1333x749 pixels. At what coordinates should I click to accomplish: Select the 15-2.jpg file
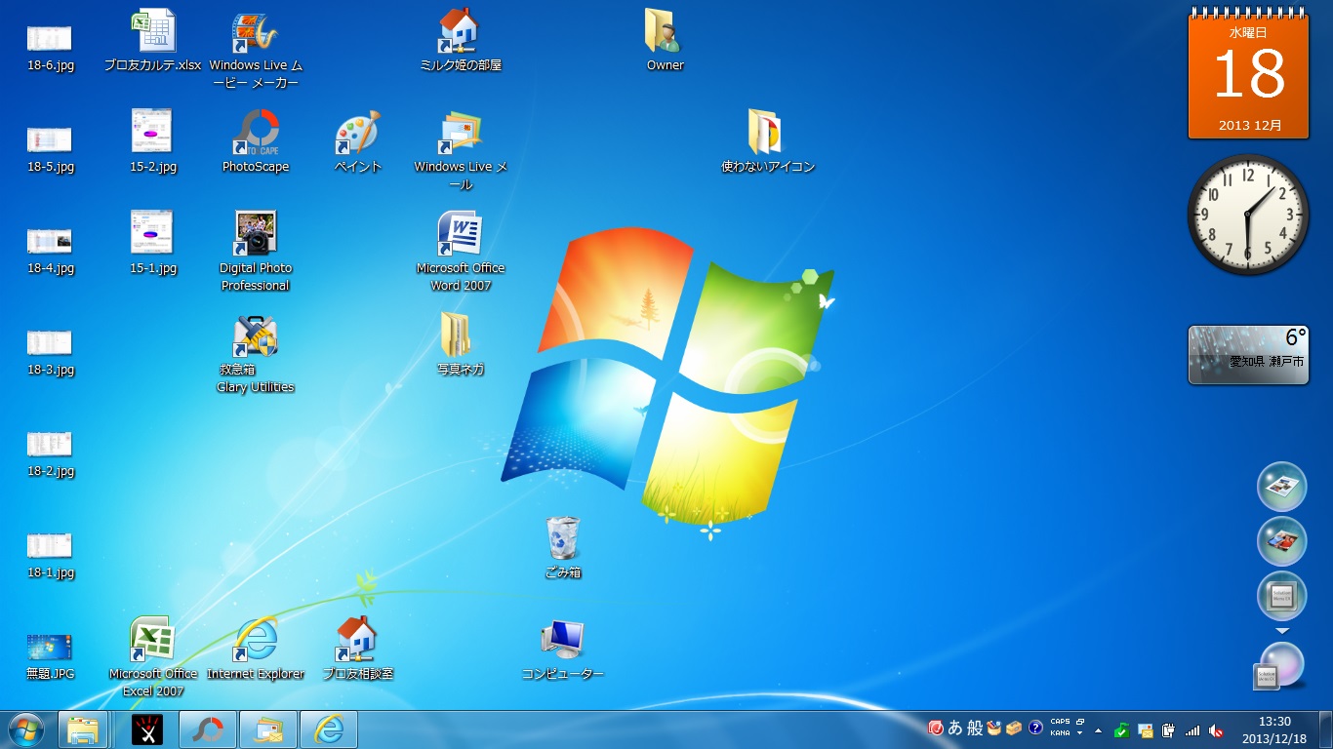[x=153, y=142]
